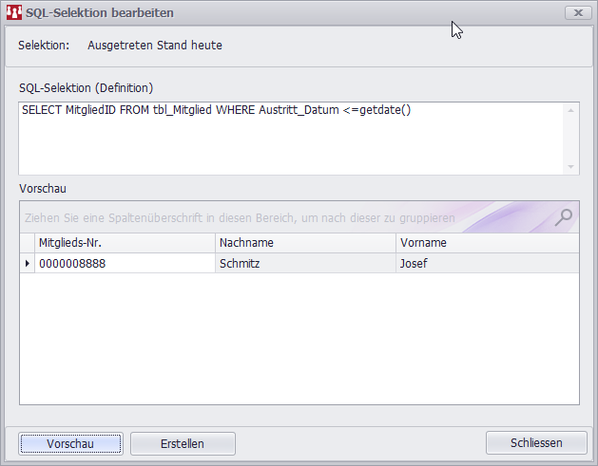Select the Josef first name cell
The image size is (598, 466).
(485, 263)
